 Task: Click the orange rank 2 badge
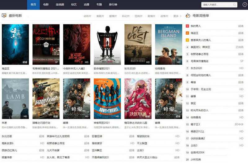click(187, 33)
